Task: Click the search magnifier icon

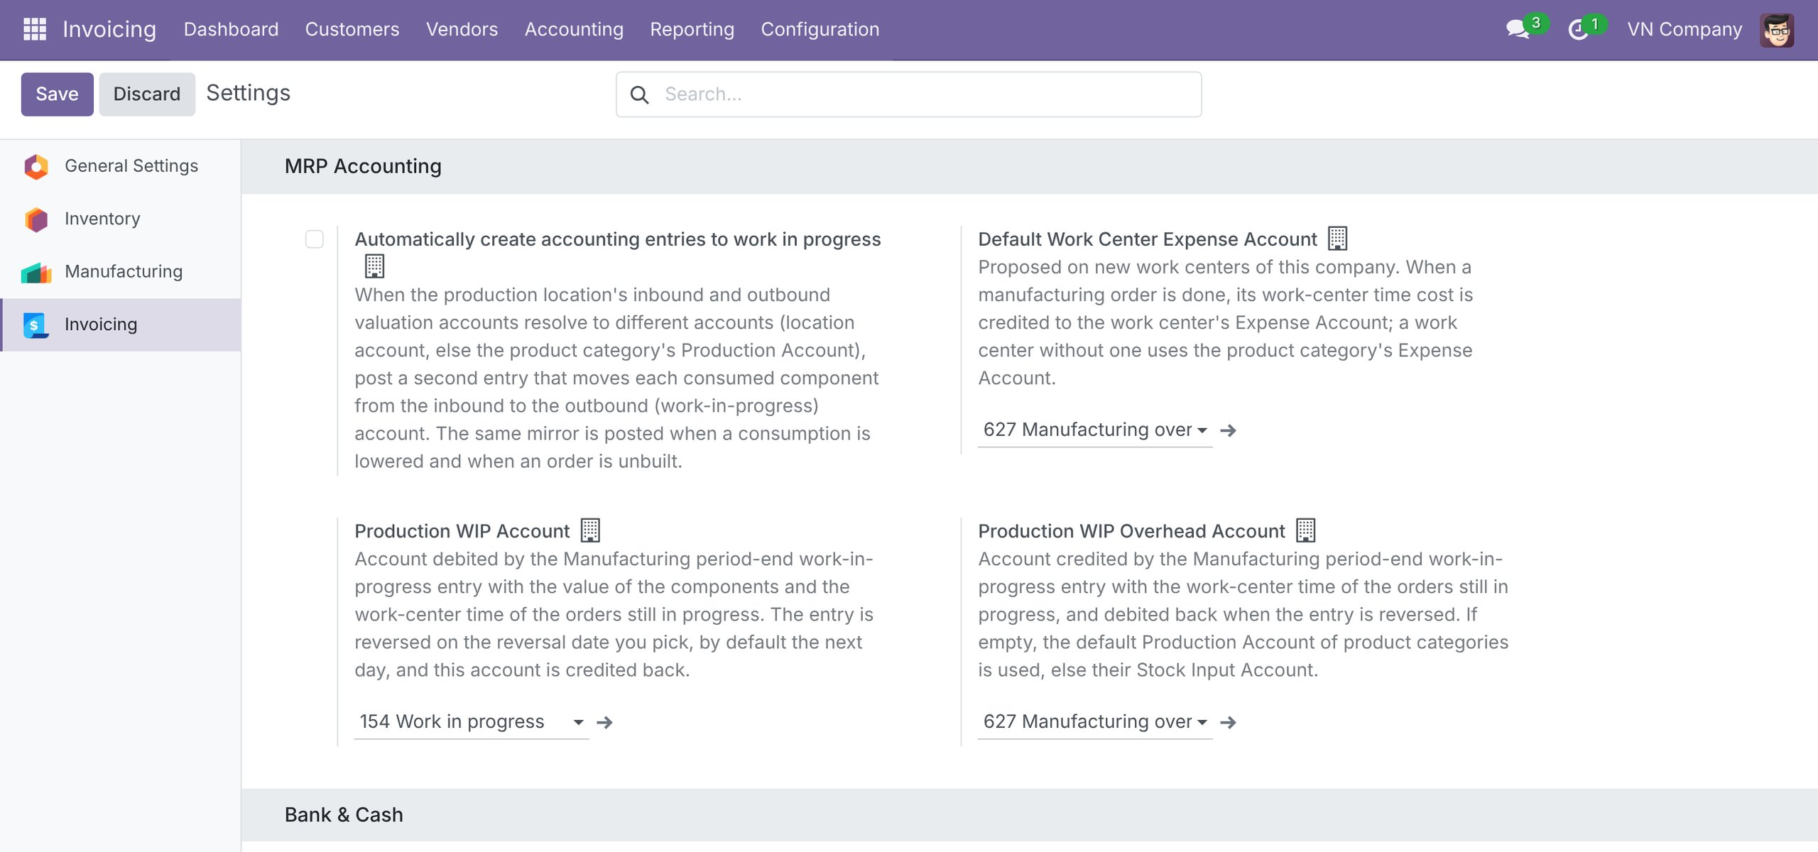Action: (x=640, y=94)
